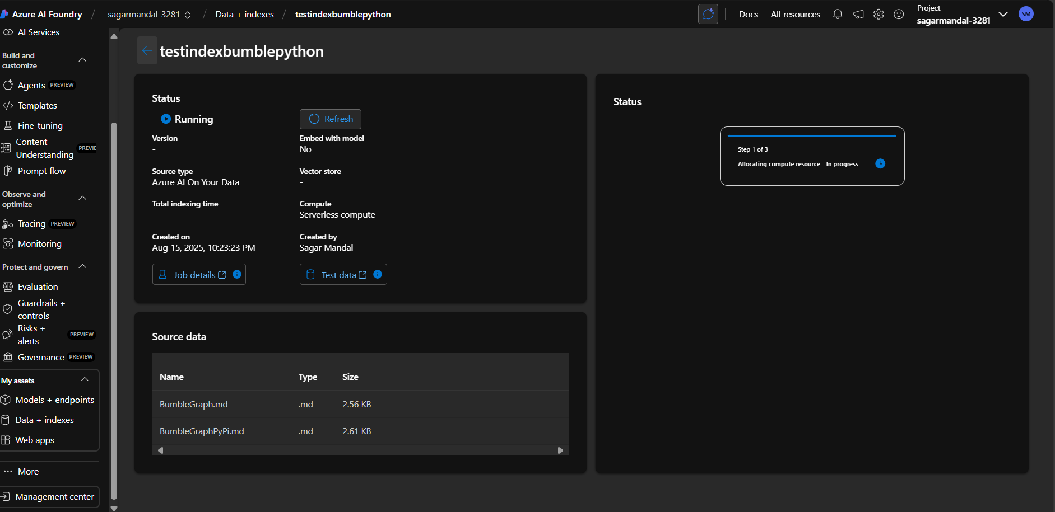Click the Data + indexes cylinder icon
Viewport: 1055px width, 512px height.
click(6, 420)
